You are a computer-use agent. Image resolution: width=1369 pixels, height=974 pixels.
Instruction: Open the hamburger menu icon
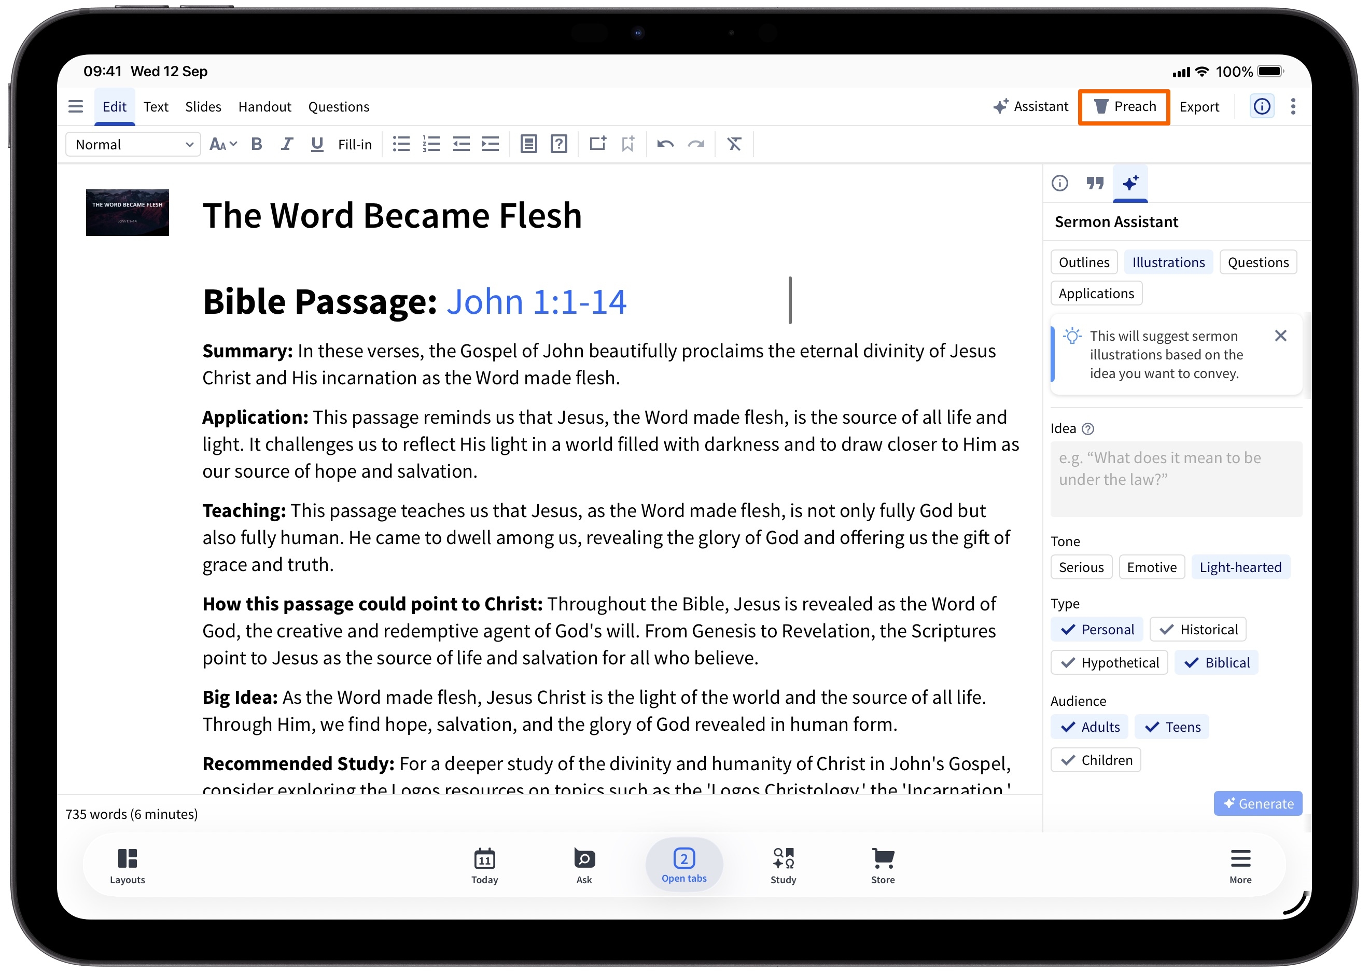click(76, 107)
